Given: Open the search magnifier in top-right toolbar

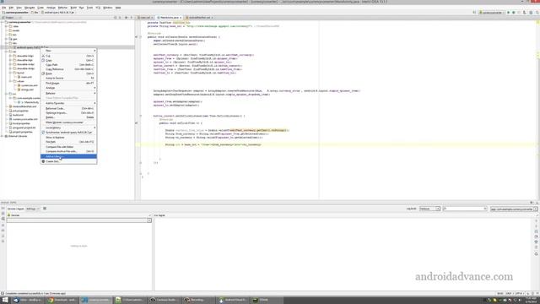Looking at the screenshot, I should click(x=537, y=13).
